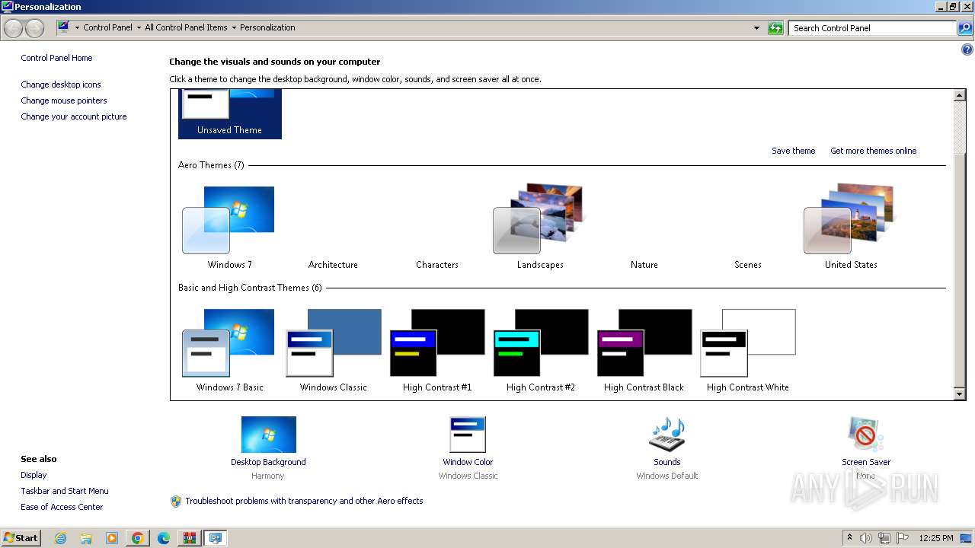The height and width of the screenshot is (548, 975).
Task: Click the search magnifier icon
Action: pos(965,28)
